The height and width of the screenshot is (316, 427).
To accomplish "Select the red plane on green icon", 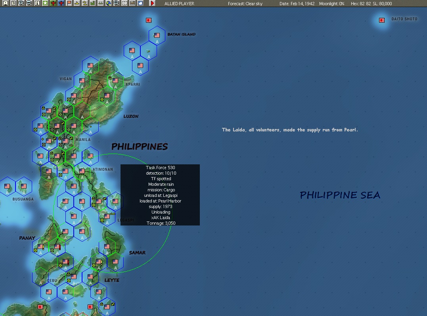I will click(x=53, y=3).
